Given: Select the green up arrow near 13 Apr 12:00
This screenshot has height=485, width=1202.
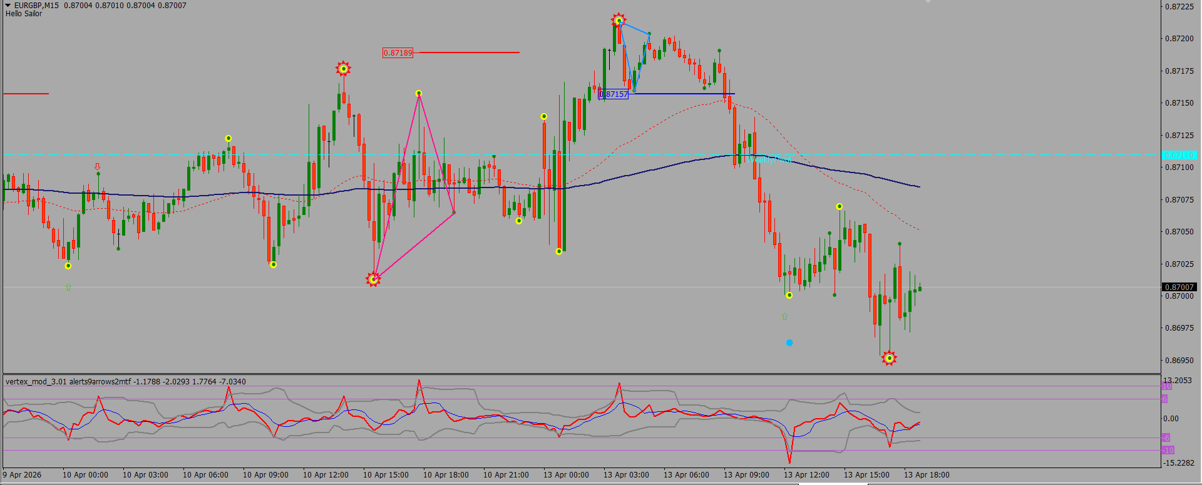Looking at the screenshot, I should click(784, 317).
